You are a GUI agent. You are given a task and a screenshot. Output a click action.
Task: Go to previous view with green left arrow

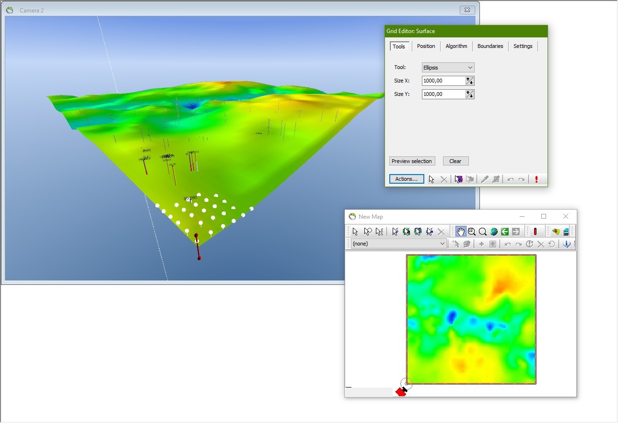[x=505, y=232]
